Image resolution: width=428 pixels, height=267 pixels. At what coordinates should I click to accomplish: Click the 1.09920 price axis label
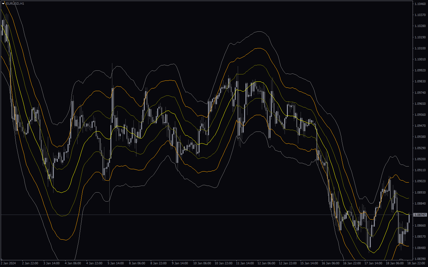420,70
